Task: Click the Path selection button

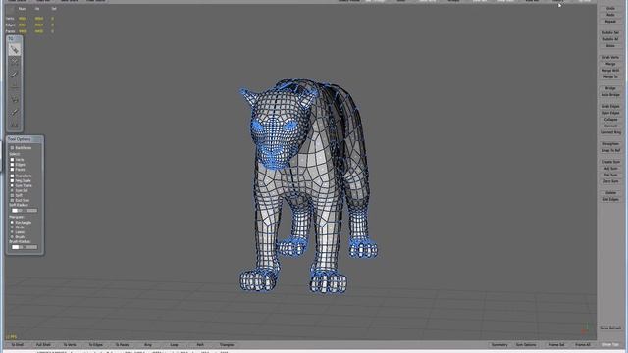Action: pyautogui.click(x=200, y=344)
